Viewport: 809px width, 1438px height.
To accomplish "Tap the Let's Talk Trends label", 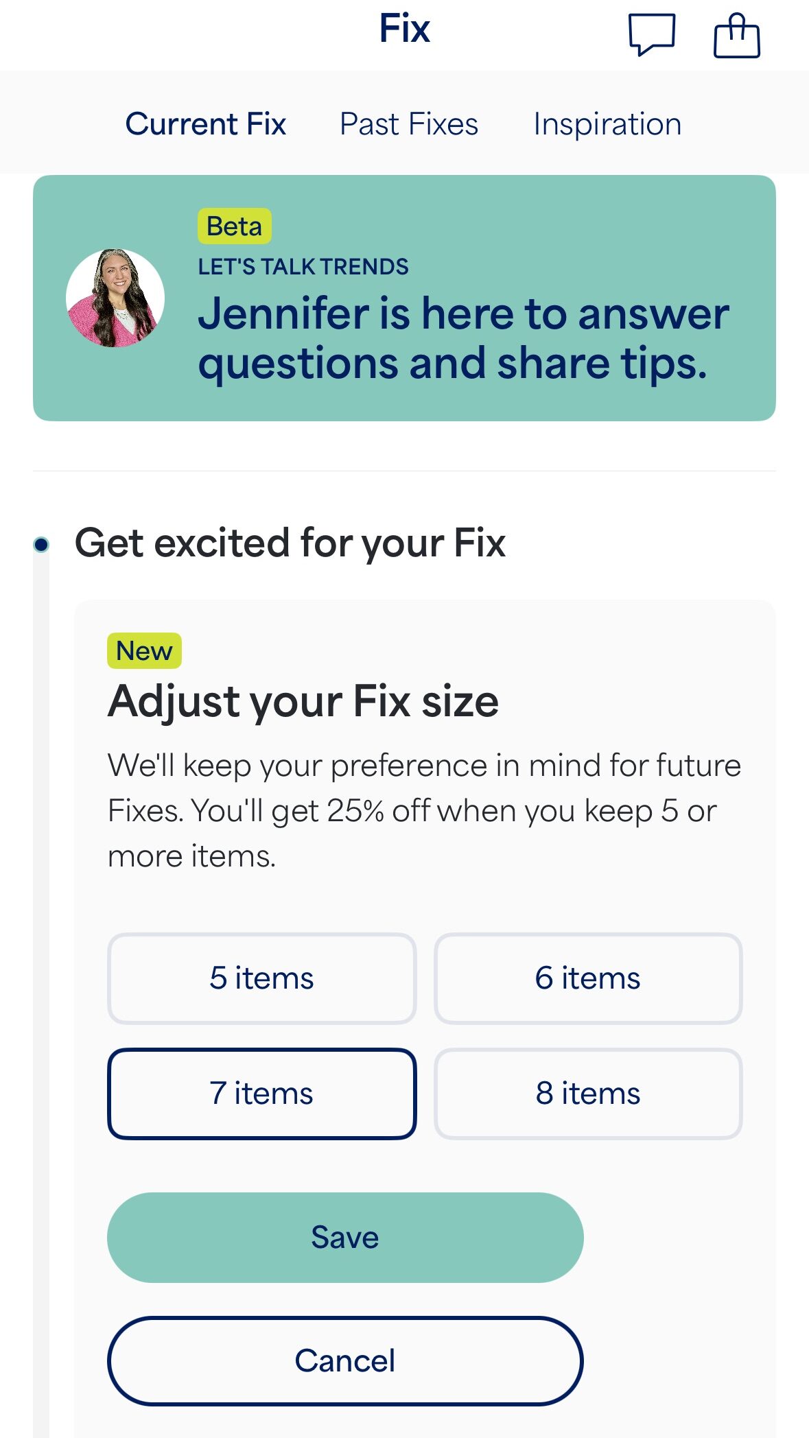I will 303,267.
